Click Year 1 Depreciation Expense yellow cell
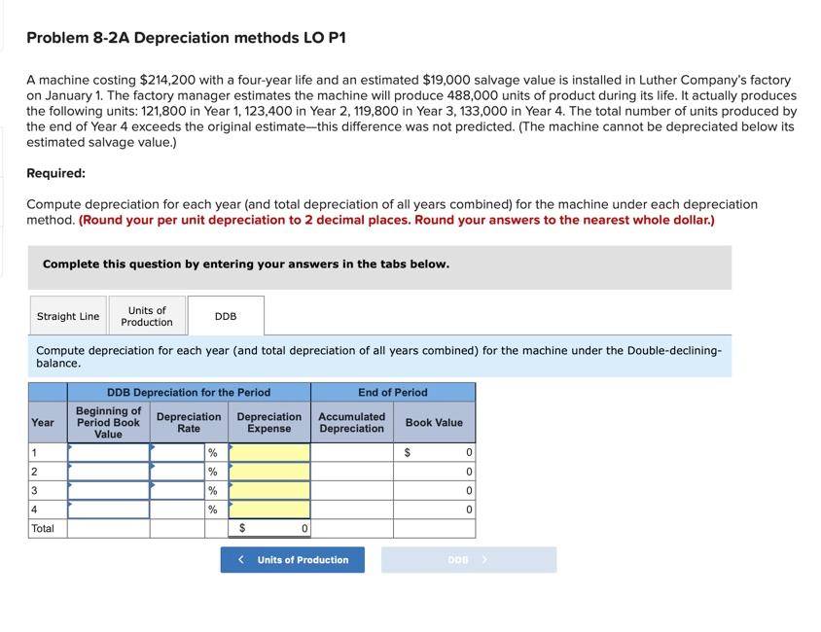821x632 pixels. 269,452
